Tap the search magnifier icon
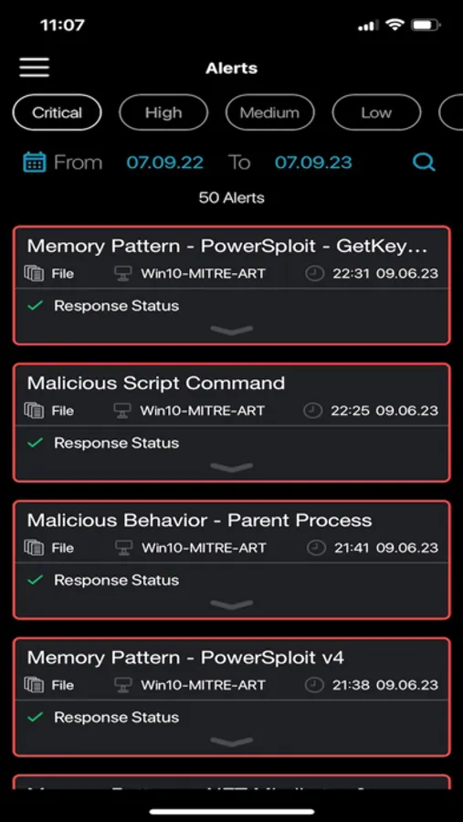The image size is (463, 822). click(x=424, y=162)
